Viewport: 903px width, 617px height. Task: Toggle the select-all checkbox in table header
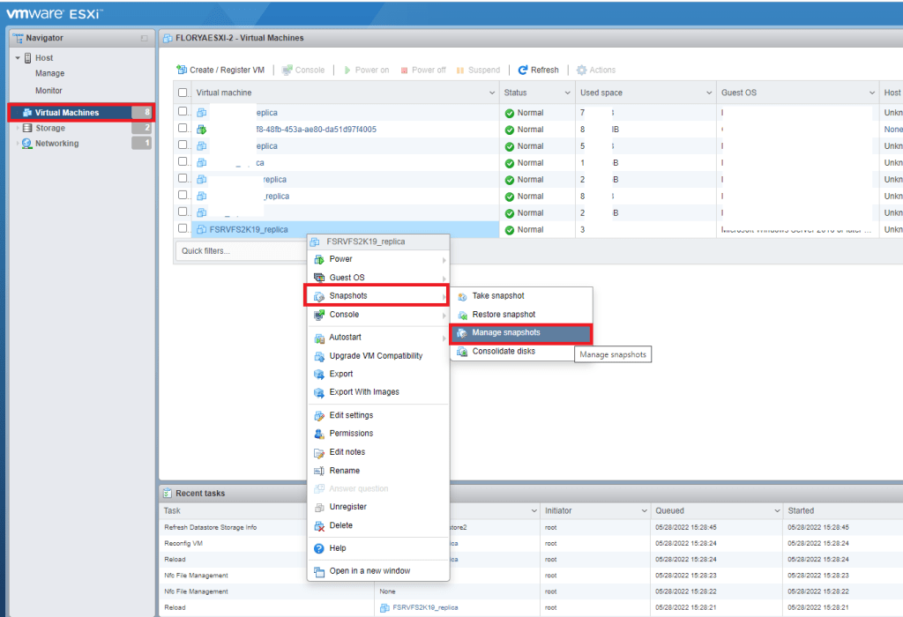(183, 93)
